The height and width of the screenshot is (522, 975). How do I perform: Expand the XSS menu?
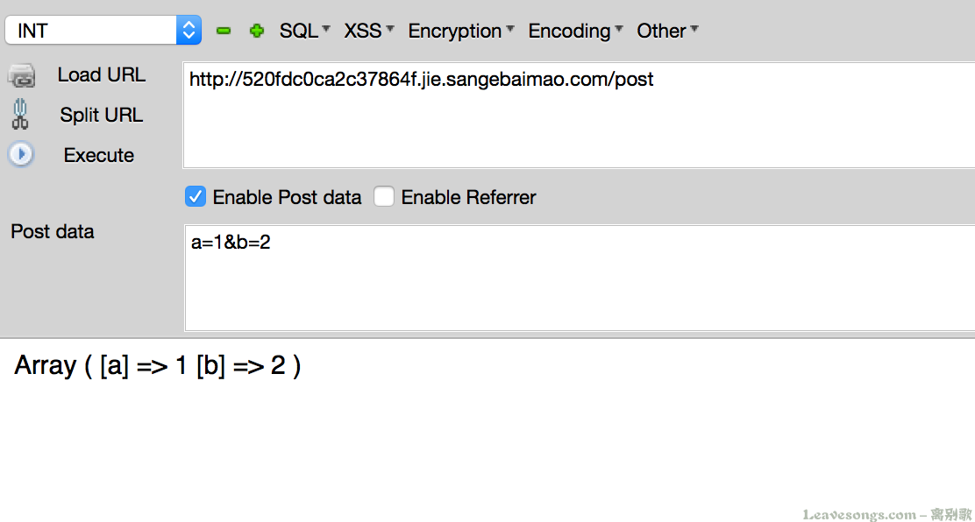[369, 31]
